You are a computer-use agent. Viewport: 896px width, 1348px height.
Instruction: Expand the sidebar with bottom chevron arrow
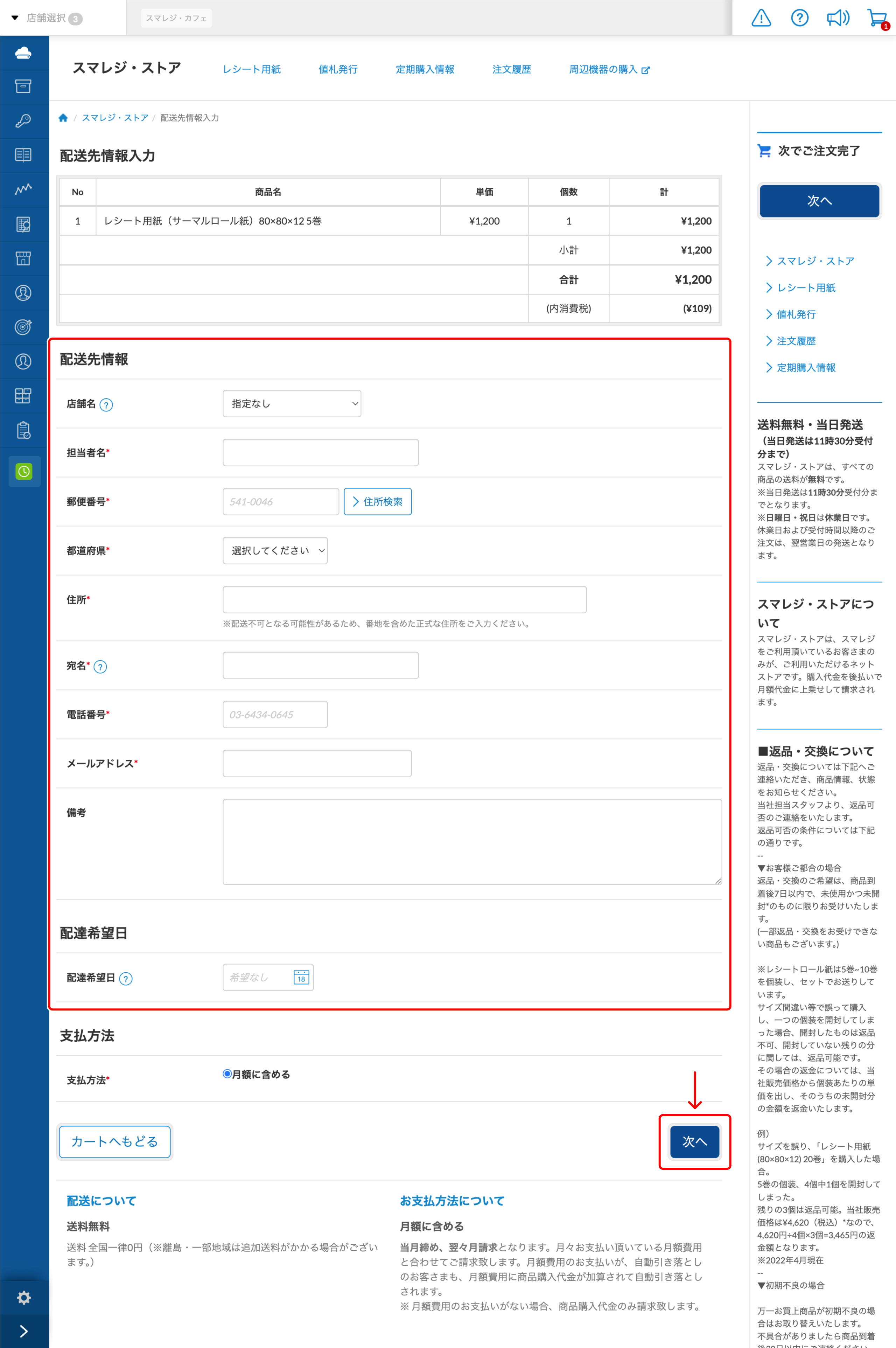coord(23,1331)
